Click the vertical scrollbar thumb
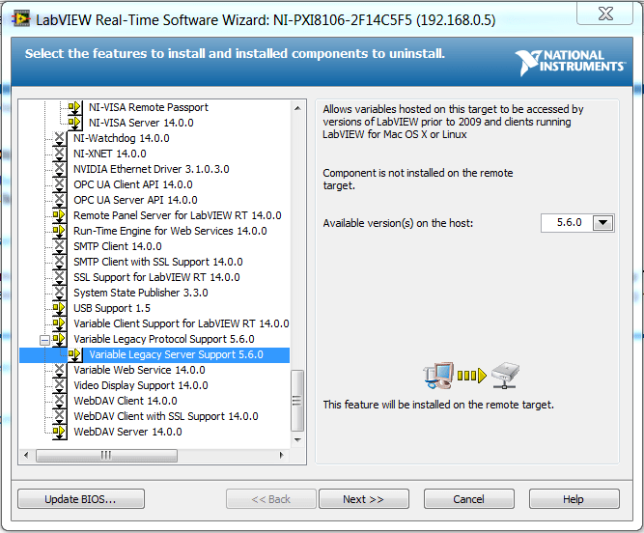 (297, 401)
